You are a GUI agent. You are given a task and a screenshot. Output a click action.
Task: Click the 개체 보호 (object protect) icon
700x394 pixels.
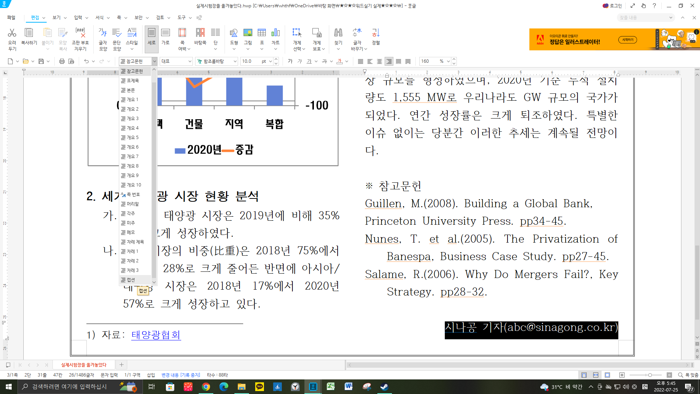pyautogui.click(x=317, y=33)
